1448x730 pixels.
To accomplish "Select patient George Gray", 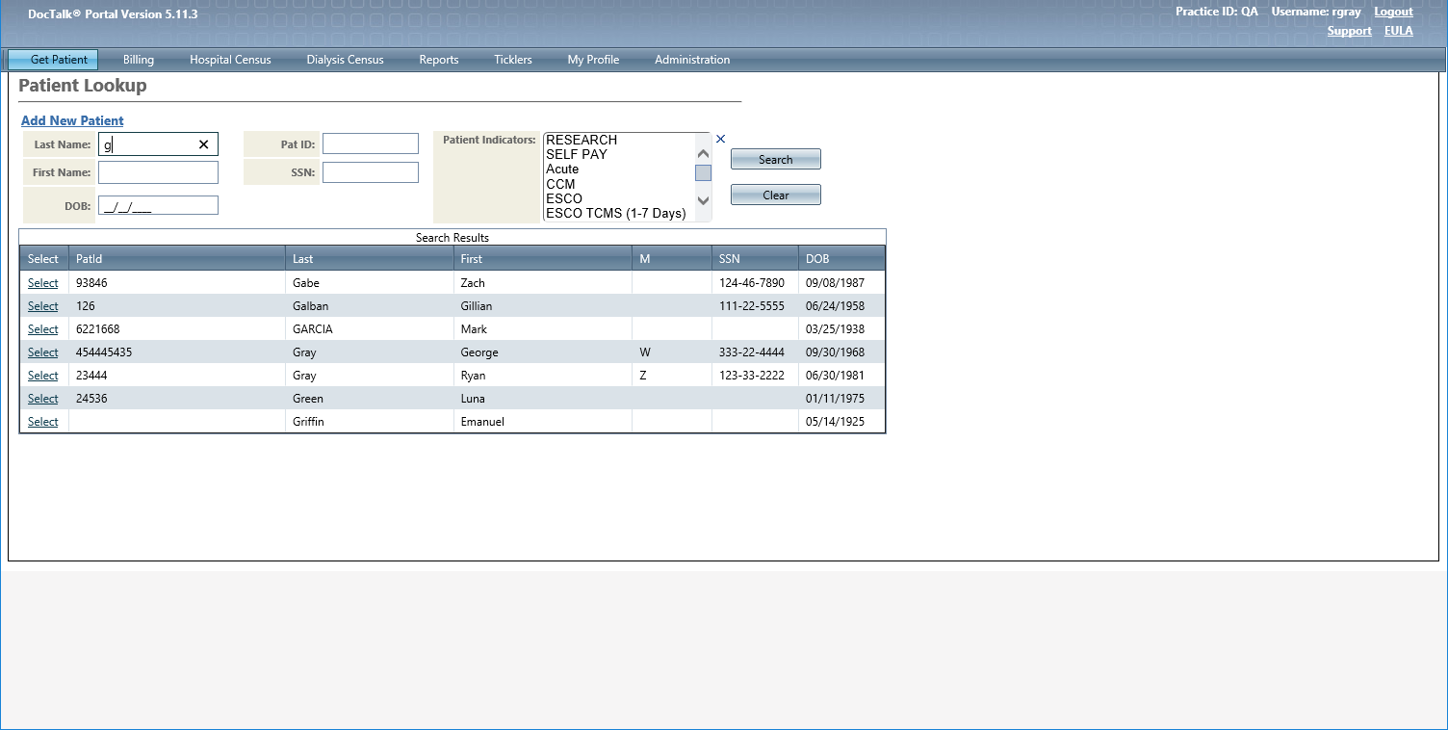I will tap(42, 352).
